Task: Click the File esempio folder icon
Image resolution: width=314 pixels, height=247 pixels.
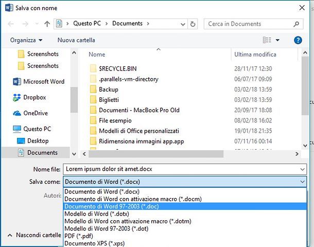Action: (x=93, y=120)
